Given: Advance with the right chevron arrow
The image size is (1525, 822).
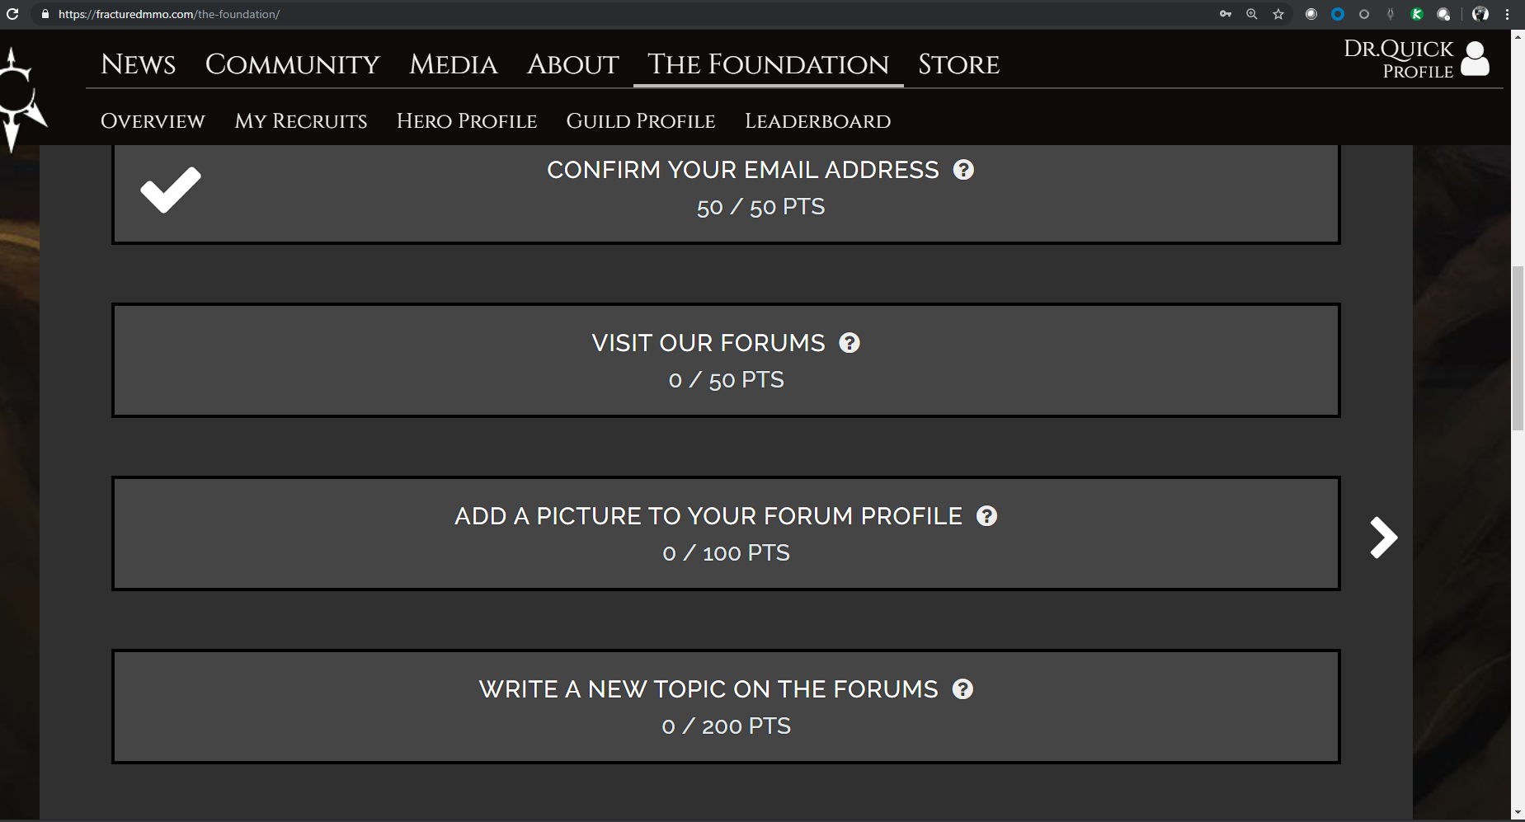Looking at the screenshot, I should point(1383,538).
